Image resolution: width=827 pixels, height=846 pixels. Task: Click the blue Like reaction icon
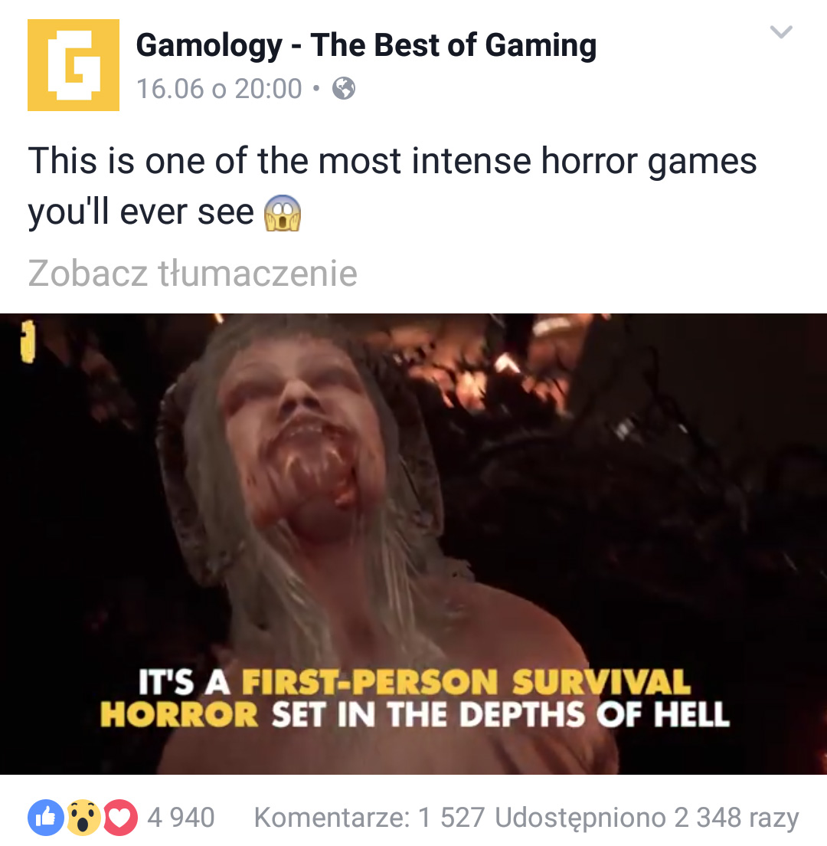click(x=46, y=818)
